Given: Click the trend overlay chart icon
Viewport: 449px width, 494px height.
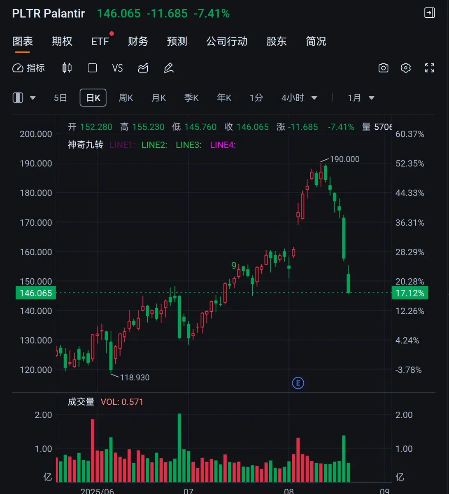Looking at the screenshot, I should (143, 68).
